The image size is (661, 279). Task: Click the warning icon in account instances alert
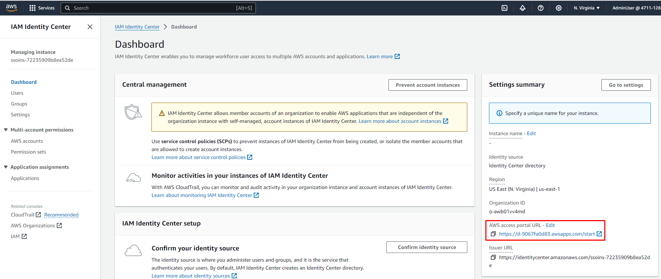pos(162,113)
